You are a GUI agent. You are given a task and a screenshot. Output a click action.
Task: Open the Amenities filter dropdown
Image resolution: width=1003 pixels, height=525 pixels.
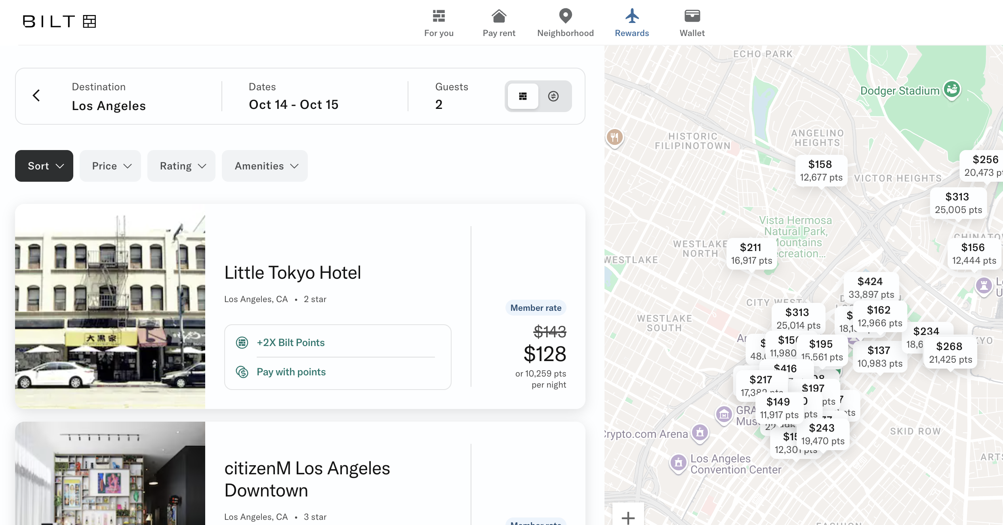point(264,165)
